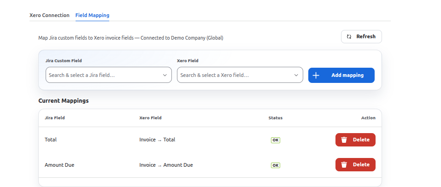Image resolution: width=441 pixels, height=187 pixels.
Task: Expand the Xero field dropdown chevron
Action: pyautogui.click(x=296, y=75)
